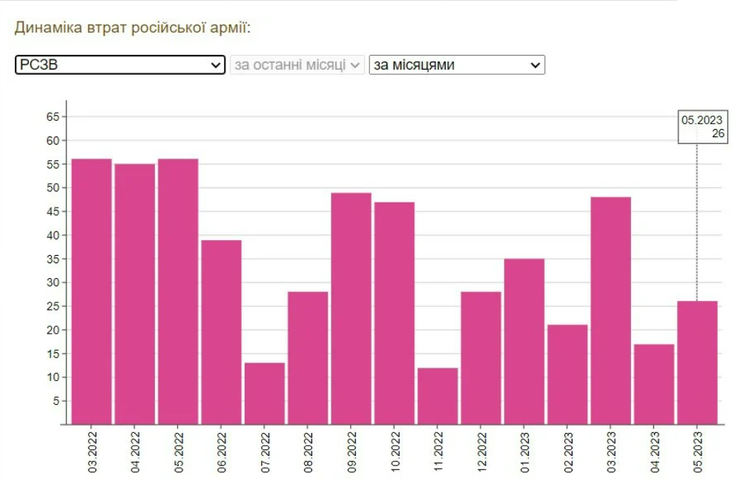Open the 'за останні місяці' period dropdown
The width and height of the screenshot is (746, 499).
click(x=297, y=65)
